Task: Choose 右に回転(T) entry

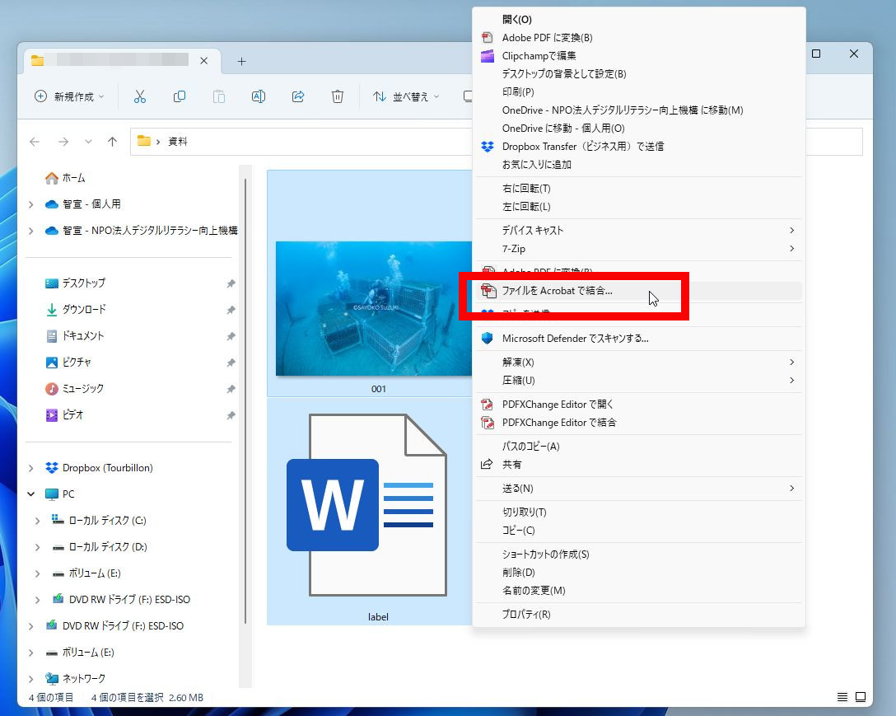Action: pos(639,189)
